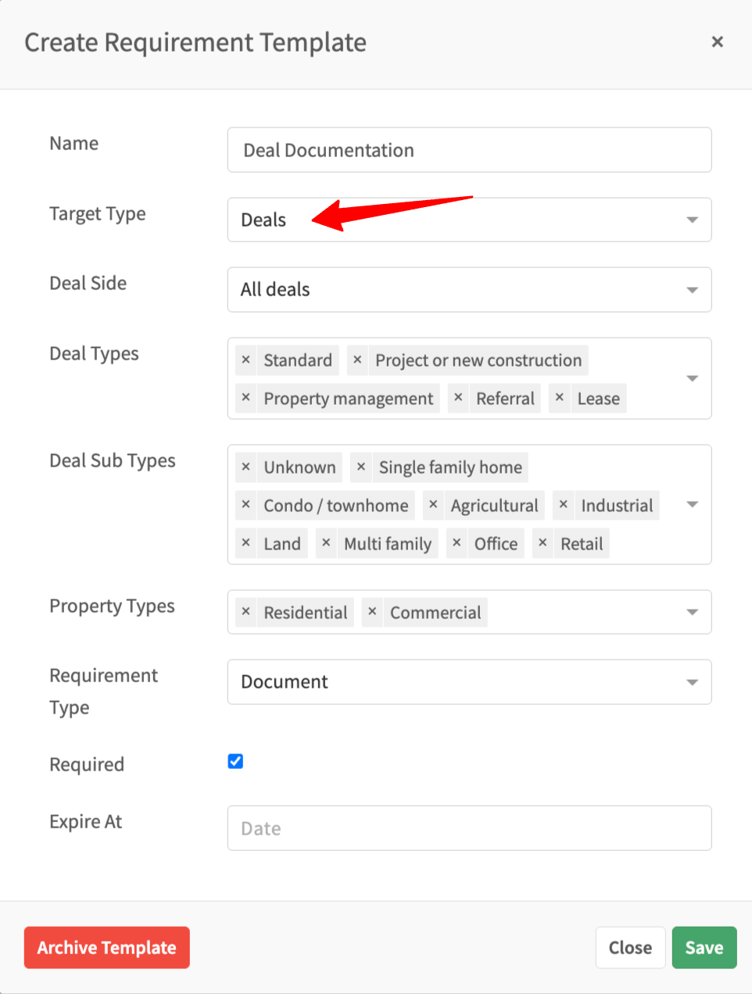
Task: Remove the Lease deal type tag
Action: point(560,399)
